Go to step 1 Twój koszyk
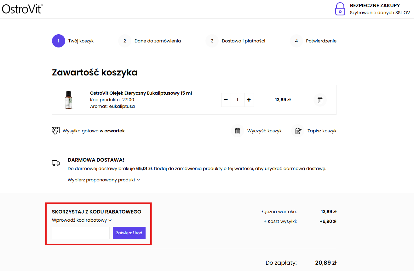The width and height of the screenshot is (414, 271). point(73,41)
